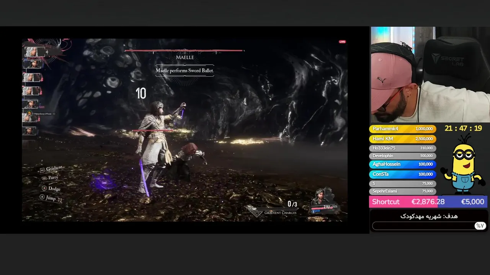Click the RT button icon beside Gradient
Screen dimensions: 490x275
click(x=42, y=170)
